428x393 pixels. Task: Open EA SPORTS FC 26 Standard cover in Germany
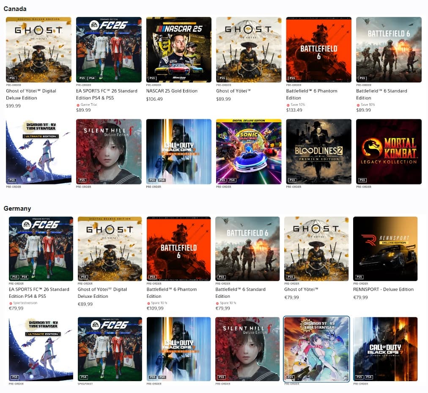coord(41,249)
